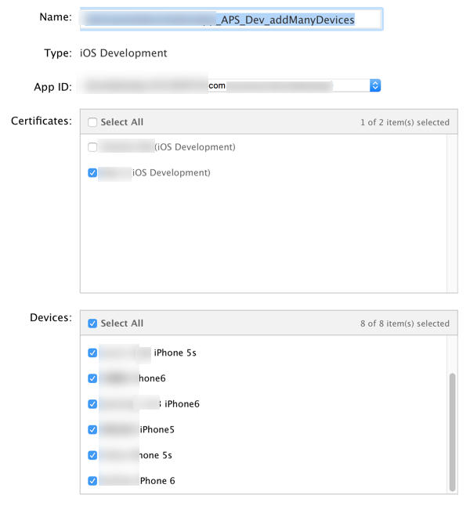Open the App ID dropdown using blue arrows
470x506 pixels.
pyautogui.click(x=375, y=85)
